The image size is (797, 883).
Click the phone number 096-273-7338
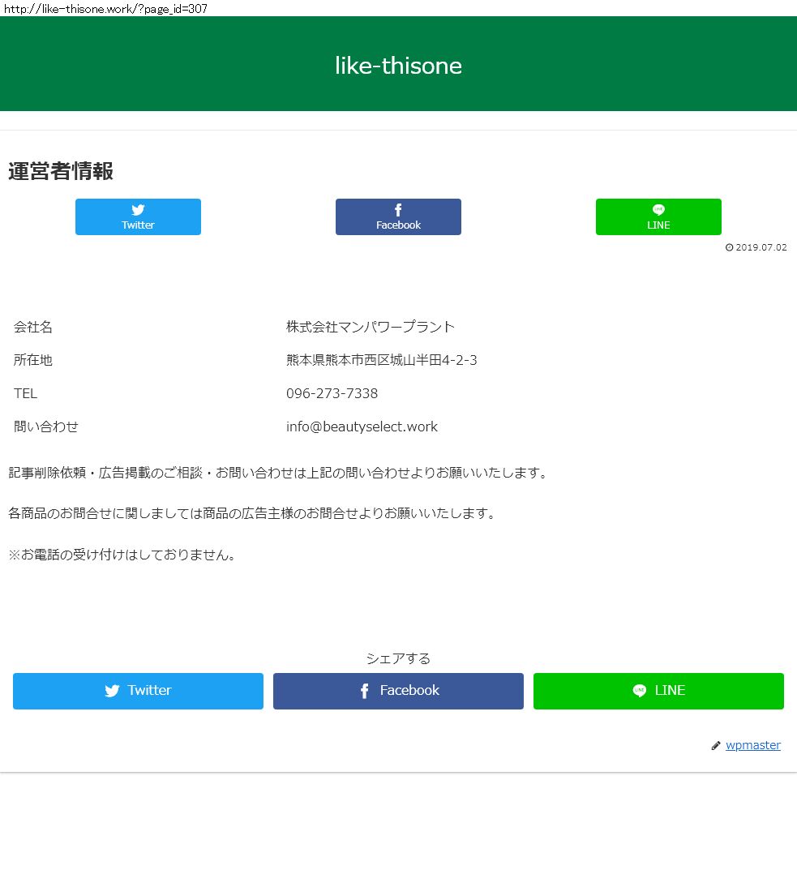point(332,393)
